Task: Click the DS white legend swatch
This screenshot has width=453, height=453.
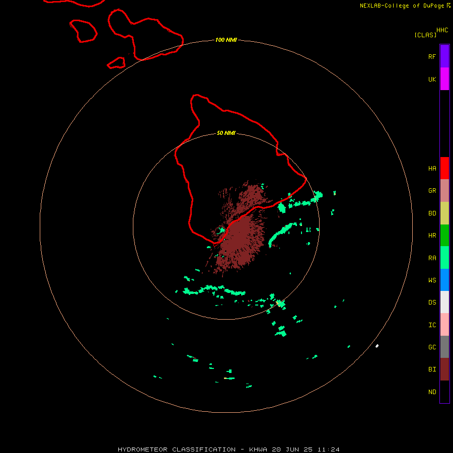Action: coord(444,302)
